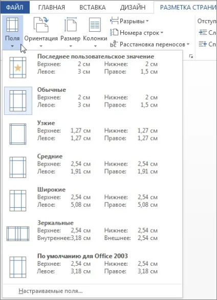Select the Обычные margins thumbnail
The width and height of the screenshot is (217, 300).
coord(18,101)
